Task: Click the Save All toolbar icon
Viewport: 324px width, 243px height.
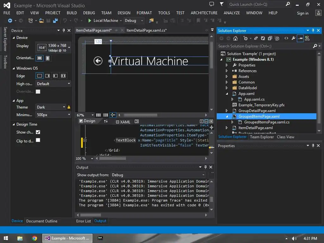Action: (x=55, y=21)
